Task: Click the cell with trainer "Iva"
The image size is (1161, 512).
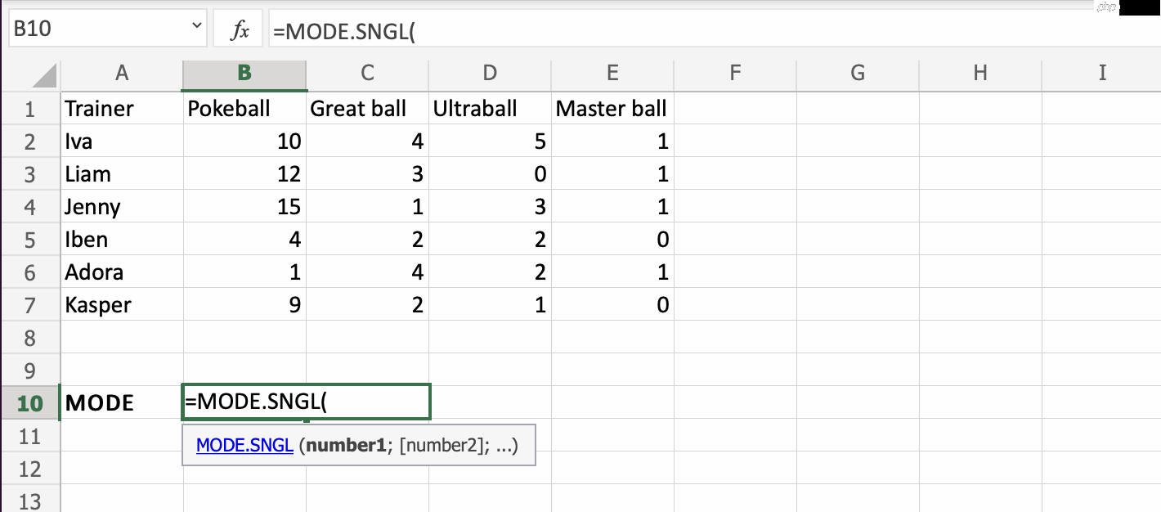Action: pyautogui.click(x=122, y=141)
